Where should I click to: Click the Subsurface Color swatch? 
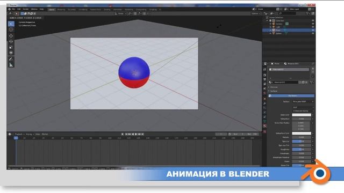(x=302, y=133)
